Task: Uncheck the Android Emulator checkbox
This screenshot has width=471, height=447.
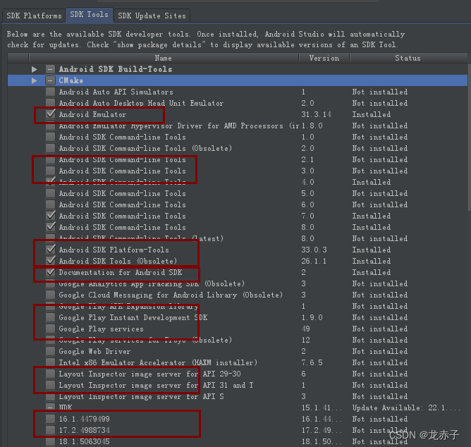Action: (51, 114)
